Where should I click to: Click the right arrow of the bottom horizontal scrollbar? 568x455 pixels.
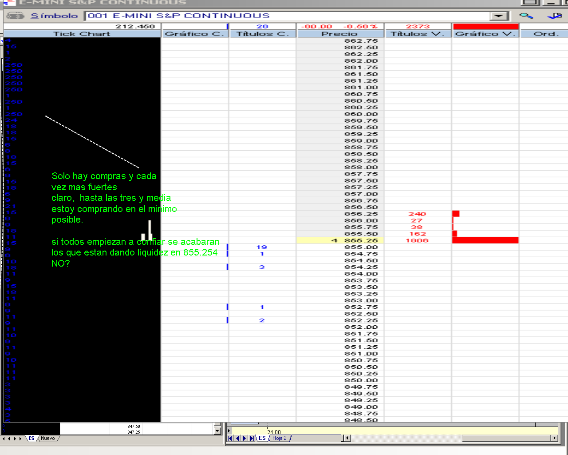[x=554, y=438]
